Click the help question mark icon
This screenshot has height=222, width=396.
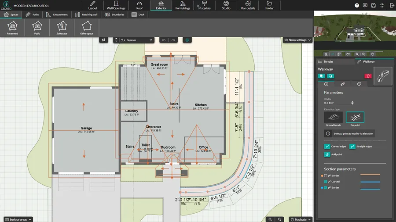pos(356,5)
